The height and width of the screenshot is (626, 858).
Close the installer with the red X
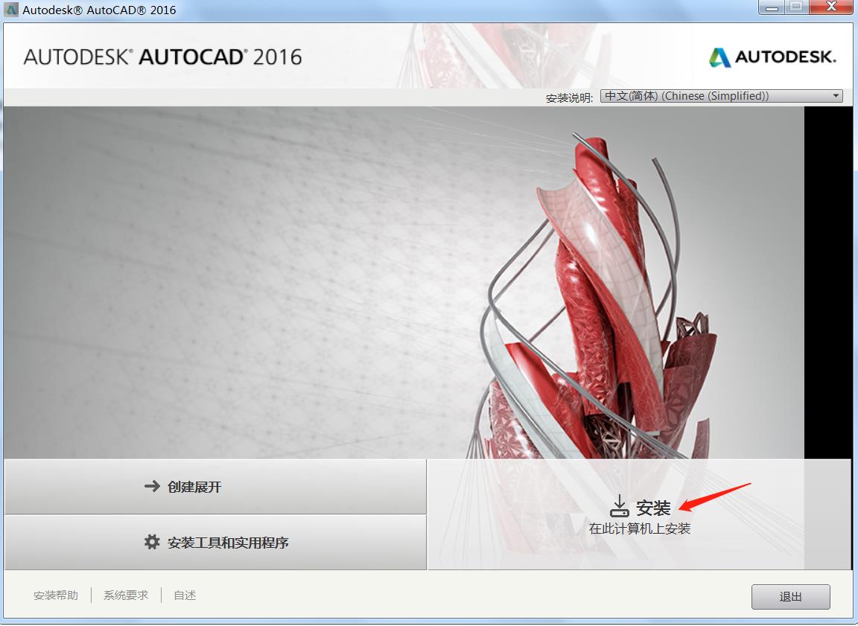pyautogui.click(x=831, y=9)
